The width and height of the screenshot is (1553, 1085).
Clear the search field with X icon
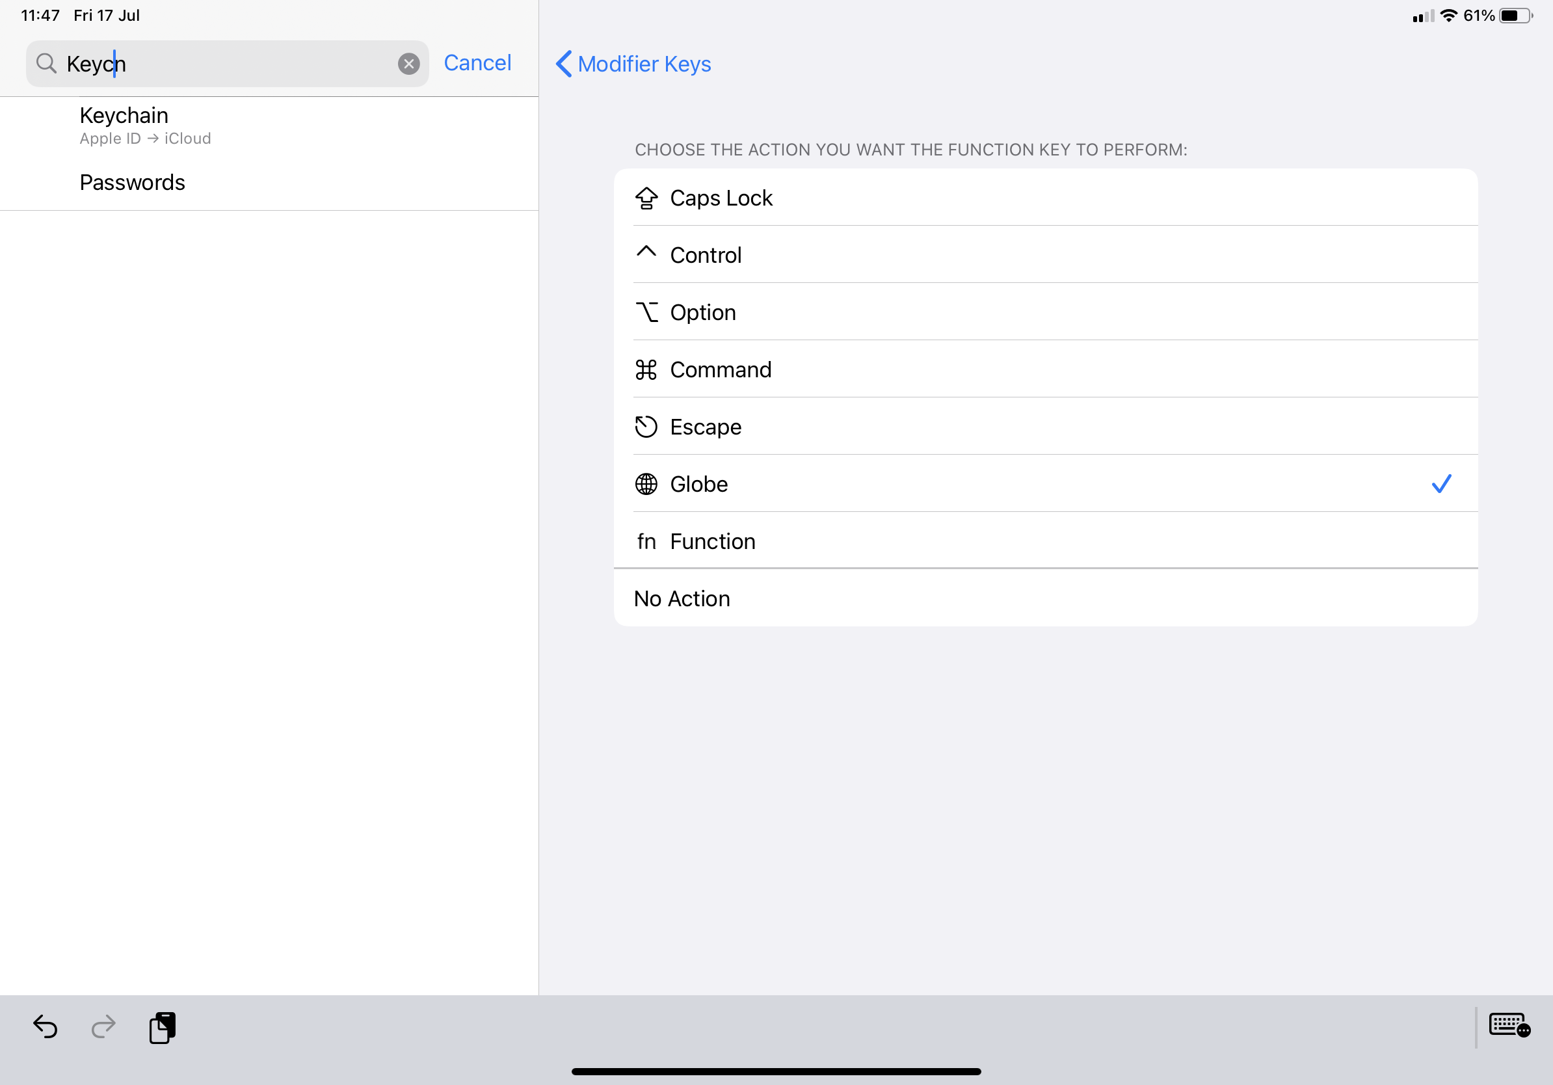tap(408, 64)
